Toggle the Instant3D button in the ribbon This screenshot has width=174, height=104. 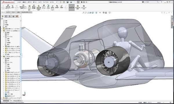[72, 8]
